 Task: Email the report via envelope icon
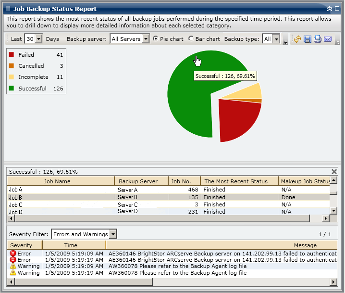coord(328,39)
